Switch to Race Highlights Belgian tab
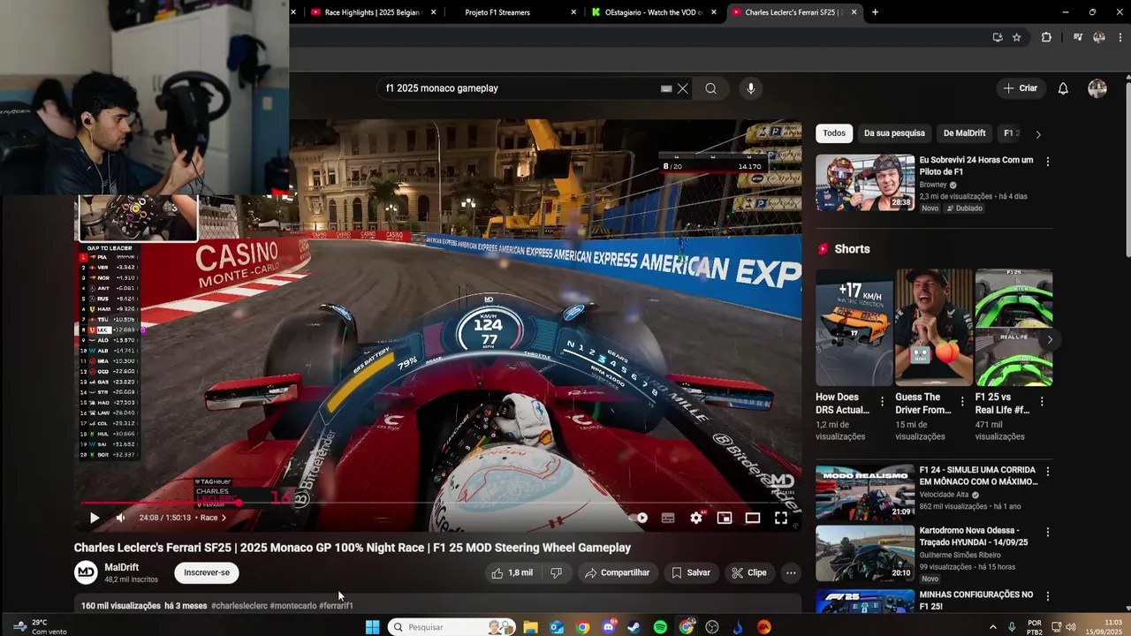This screenshot has width=1131, height=636. point(373,12)
